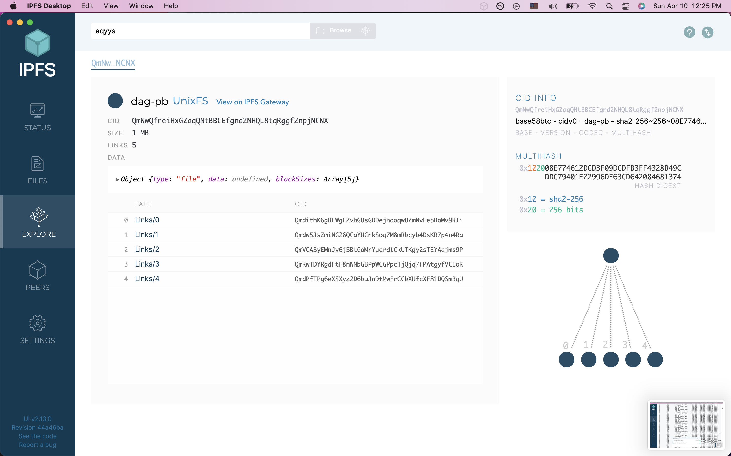
Task: Open the Window menu
Action: (141, 6)
